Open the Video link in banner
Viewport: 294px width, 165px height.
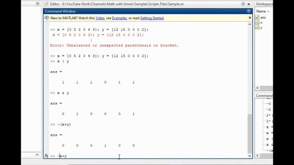click(x=100, y=18)
